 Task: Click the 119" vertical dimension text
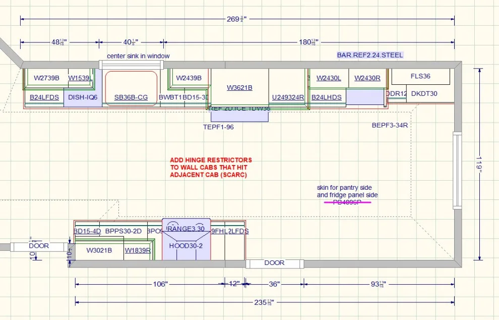click(479, 164)
